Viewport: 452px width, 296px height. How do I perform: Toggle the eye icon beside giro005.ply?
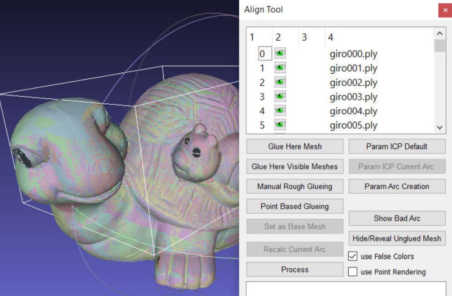pos(280,125)
